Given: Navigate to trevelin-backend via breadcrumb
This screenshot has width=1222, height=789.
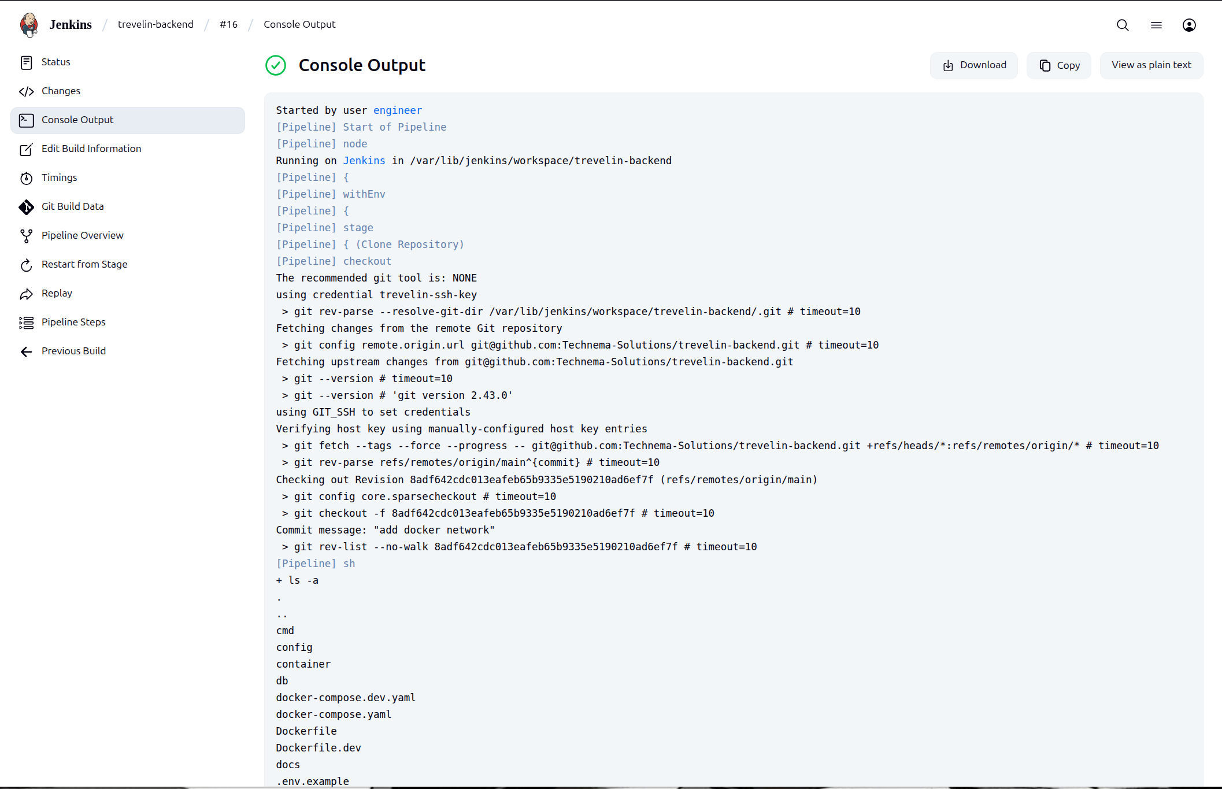Looking at the screenshot, I should (155, 24).
